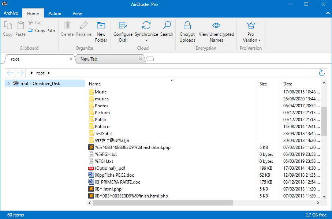Select the Pictures folder icon

pyautogui.click(x=91, y=113)
